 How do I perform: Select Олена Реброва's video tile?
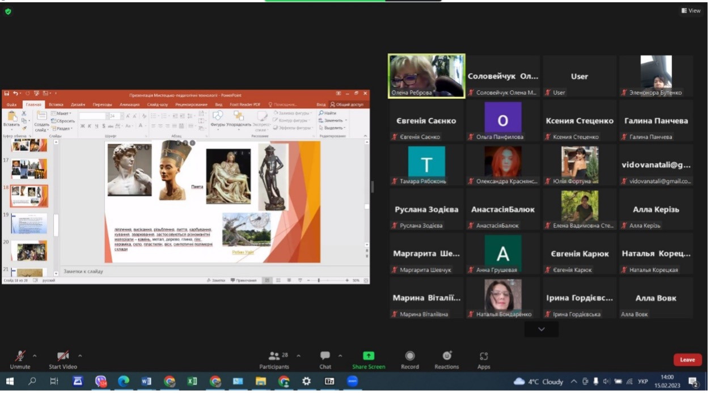pos(426,76)
